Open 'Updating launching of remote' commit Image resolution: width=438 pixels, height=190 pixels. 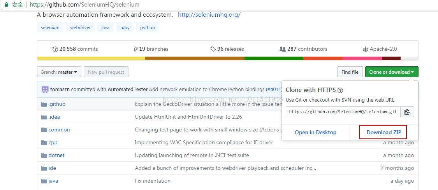click(x=192, y=155)
